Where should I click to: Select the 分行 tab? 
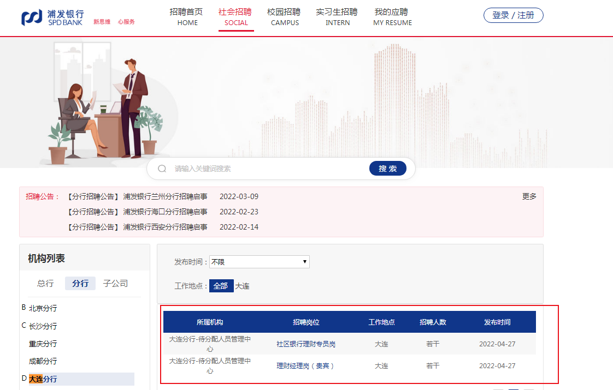click(x=80, y=284)
